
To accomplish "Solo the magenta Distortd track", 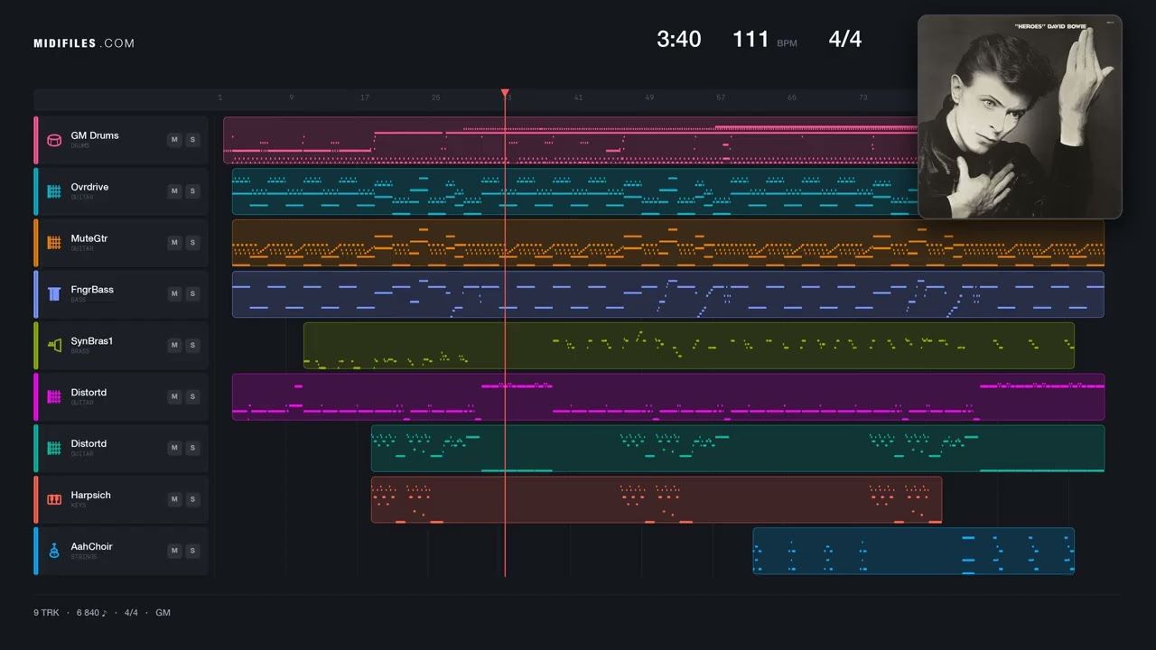I will pos(192,397).
